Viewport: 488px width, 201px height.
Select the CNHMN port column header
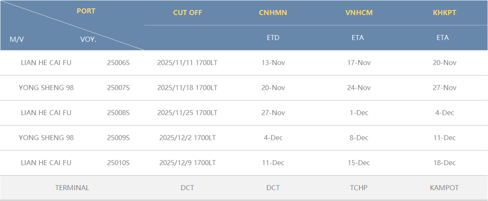(273, 13)
